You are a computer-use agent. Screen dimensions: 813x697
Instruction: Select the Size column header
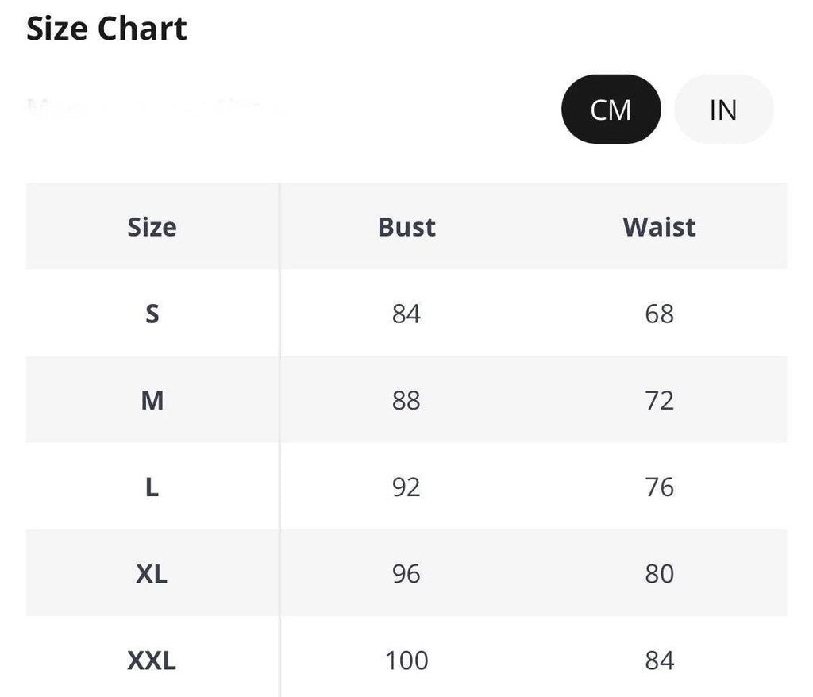[152, 227]
